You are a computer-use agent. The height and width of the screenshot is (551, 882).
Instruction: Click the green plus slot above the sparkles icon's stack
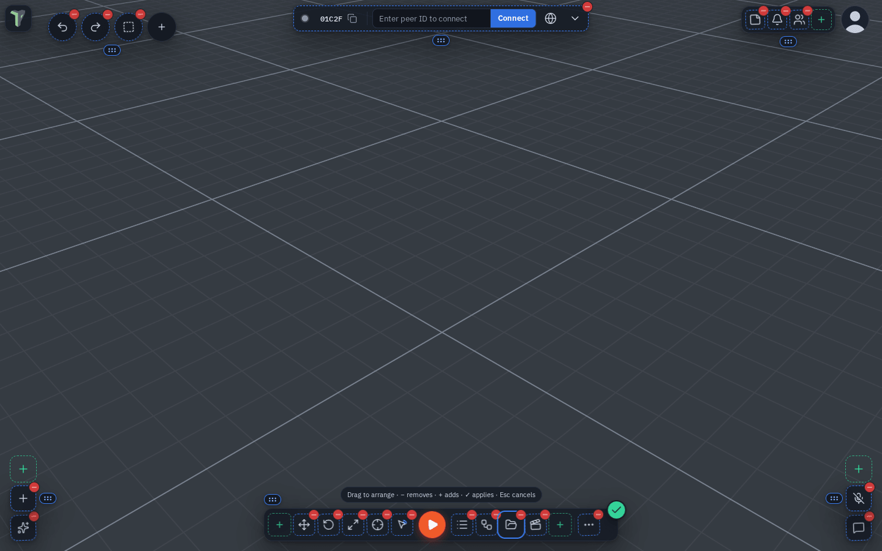click(x=23, y=469)
